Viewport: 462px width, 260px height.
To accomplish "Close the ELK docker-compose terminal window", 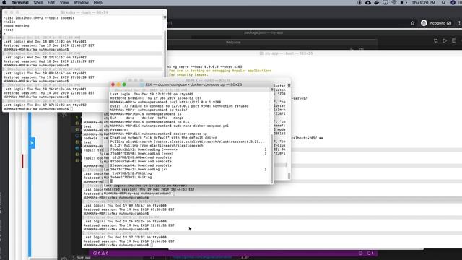I will tap(113, 84).
